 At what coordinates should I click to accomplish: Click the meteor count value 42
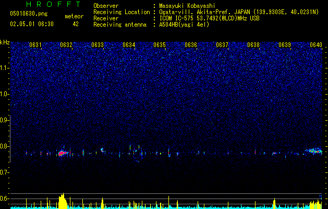click(76, 24)
